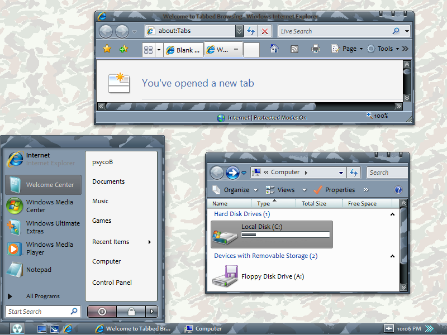Open Computer from Start menu
Screen dimensions: 447x335
[106, 261]
